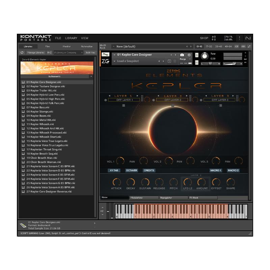The width and height of the screenshot is (270, 270).
Task: Click the SHOP button
Action: click(x=204, y=38)
